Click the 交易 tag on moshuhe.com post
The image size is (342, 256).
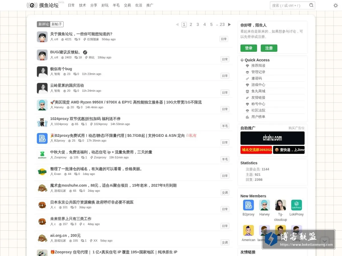point(225,193)
